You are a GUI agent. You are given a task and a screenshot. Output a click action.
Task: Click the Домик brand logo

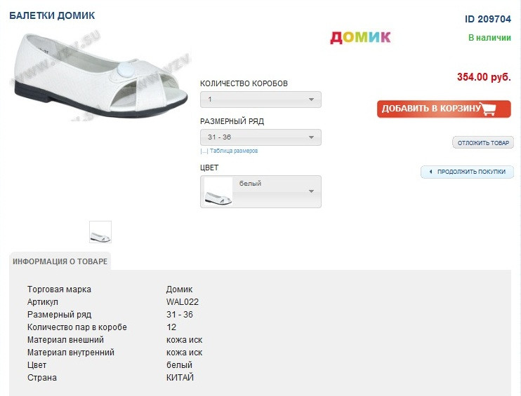pos(360,37)
